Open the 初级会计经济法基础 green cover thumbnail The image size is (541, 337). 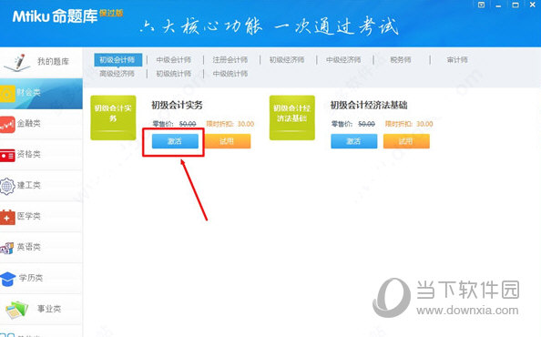coord(291,117)
